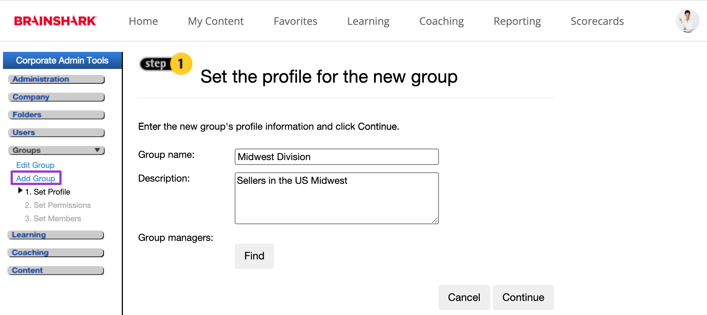Click inside the Description text area
This screenshot has height=315, width=707.
[337, 198]
